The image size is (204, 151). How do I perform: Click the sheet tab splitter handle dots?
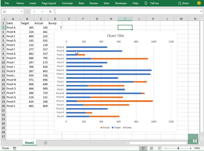pos(123,143)
